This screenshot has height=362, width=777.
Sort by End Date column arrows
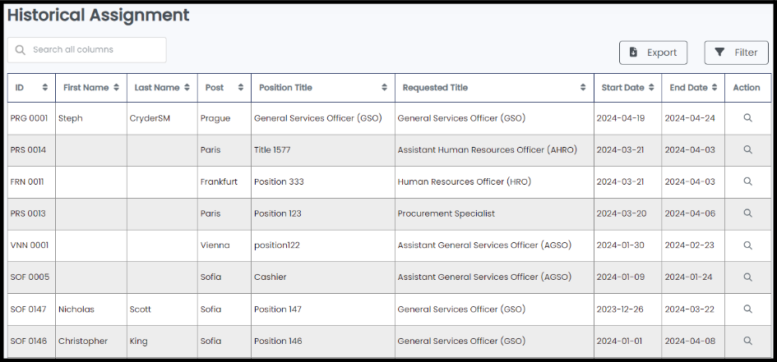click(714, 88)
